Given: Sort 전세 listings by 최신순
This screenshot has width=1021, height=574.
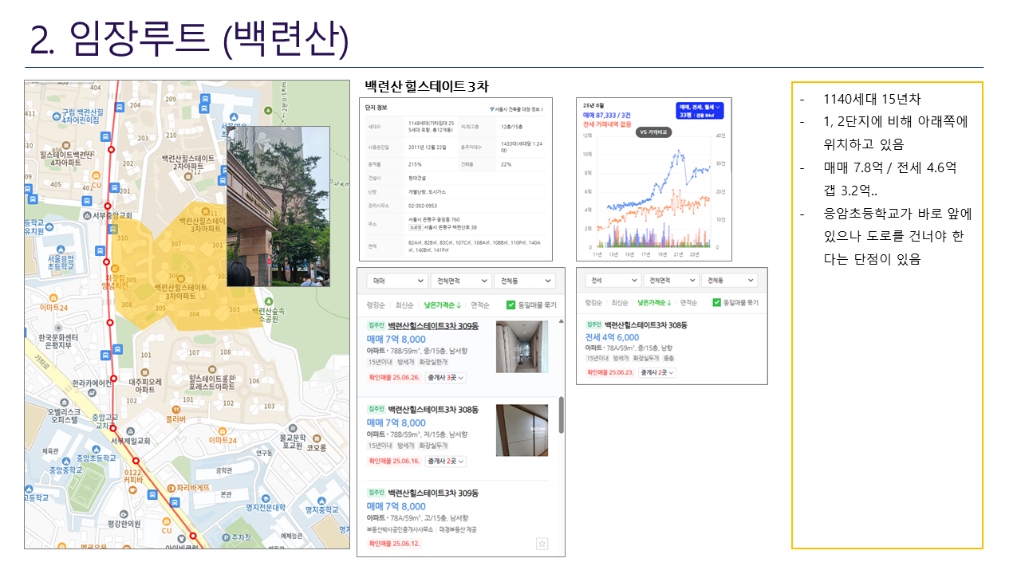Looking at the screenshot, I should point(621,302).
